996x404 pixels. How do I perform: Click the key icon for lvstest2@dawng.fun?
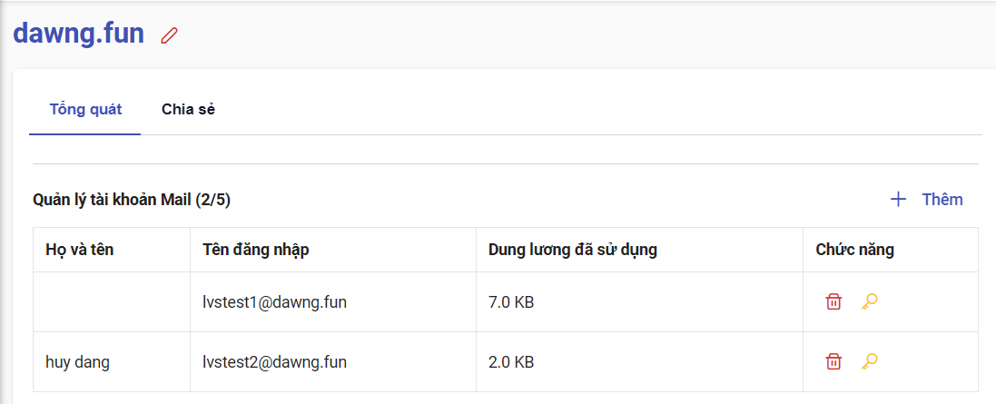870,362
